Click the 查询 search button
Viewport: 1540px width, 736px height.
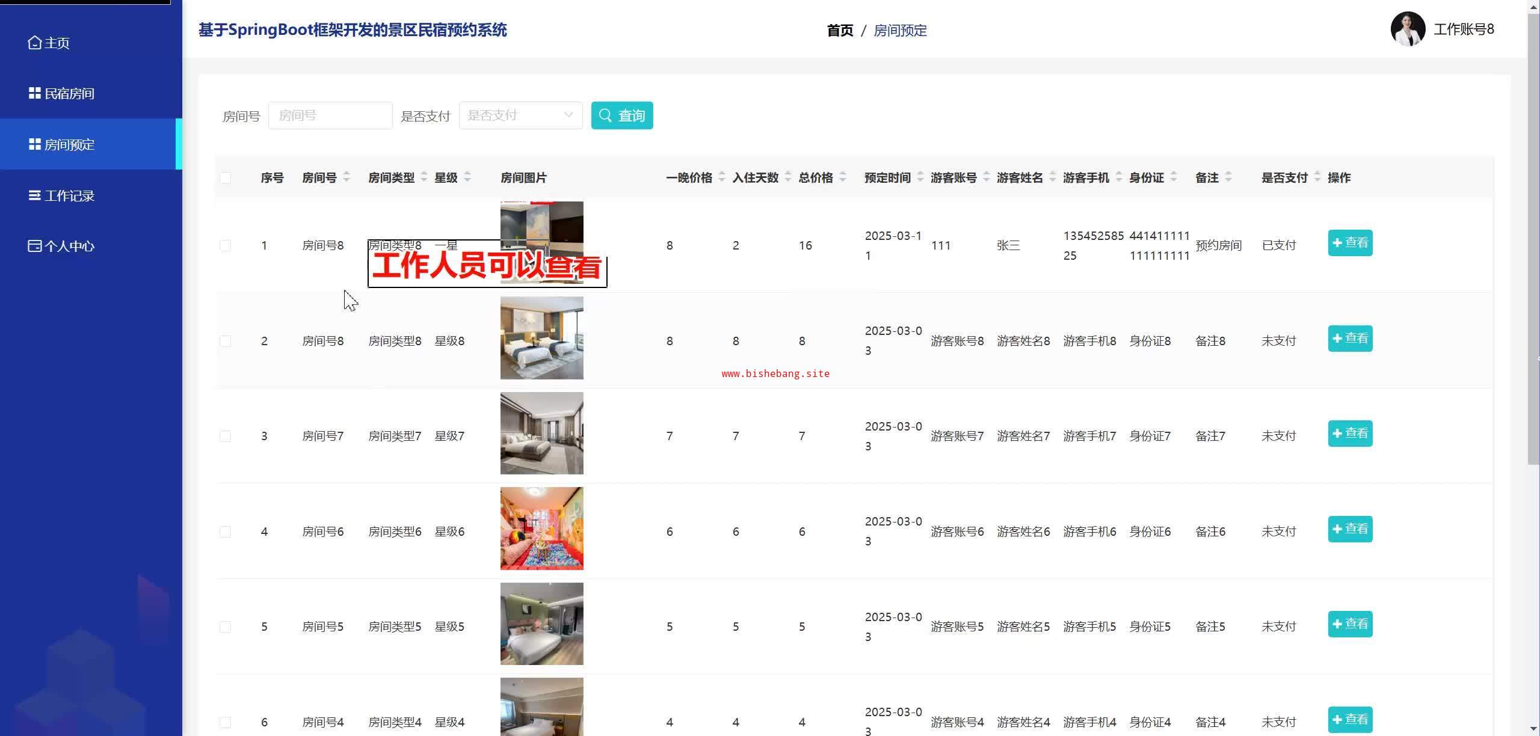pyautogui.click(x=622, y=115)
